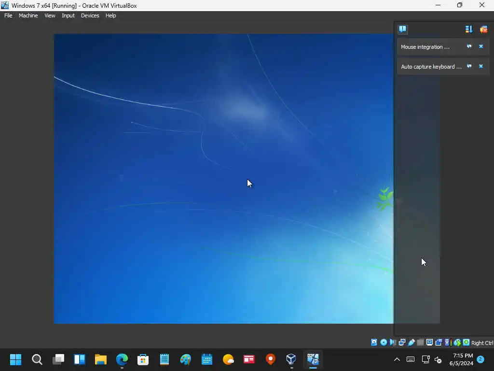
Task: Click the Right Ctrl host key label
Action: [x=482, y=343]
